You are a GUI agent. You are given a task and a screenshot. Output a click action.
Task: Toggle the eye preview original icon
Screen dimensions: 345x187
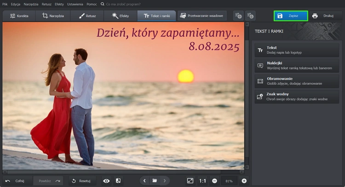coord(106,181)
